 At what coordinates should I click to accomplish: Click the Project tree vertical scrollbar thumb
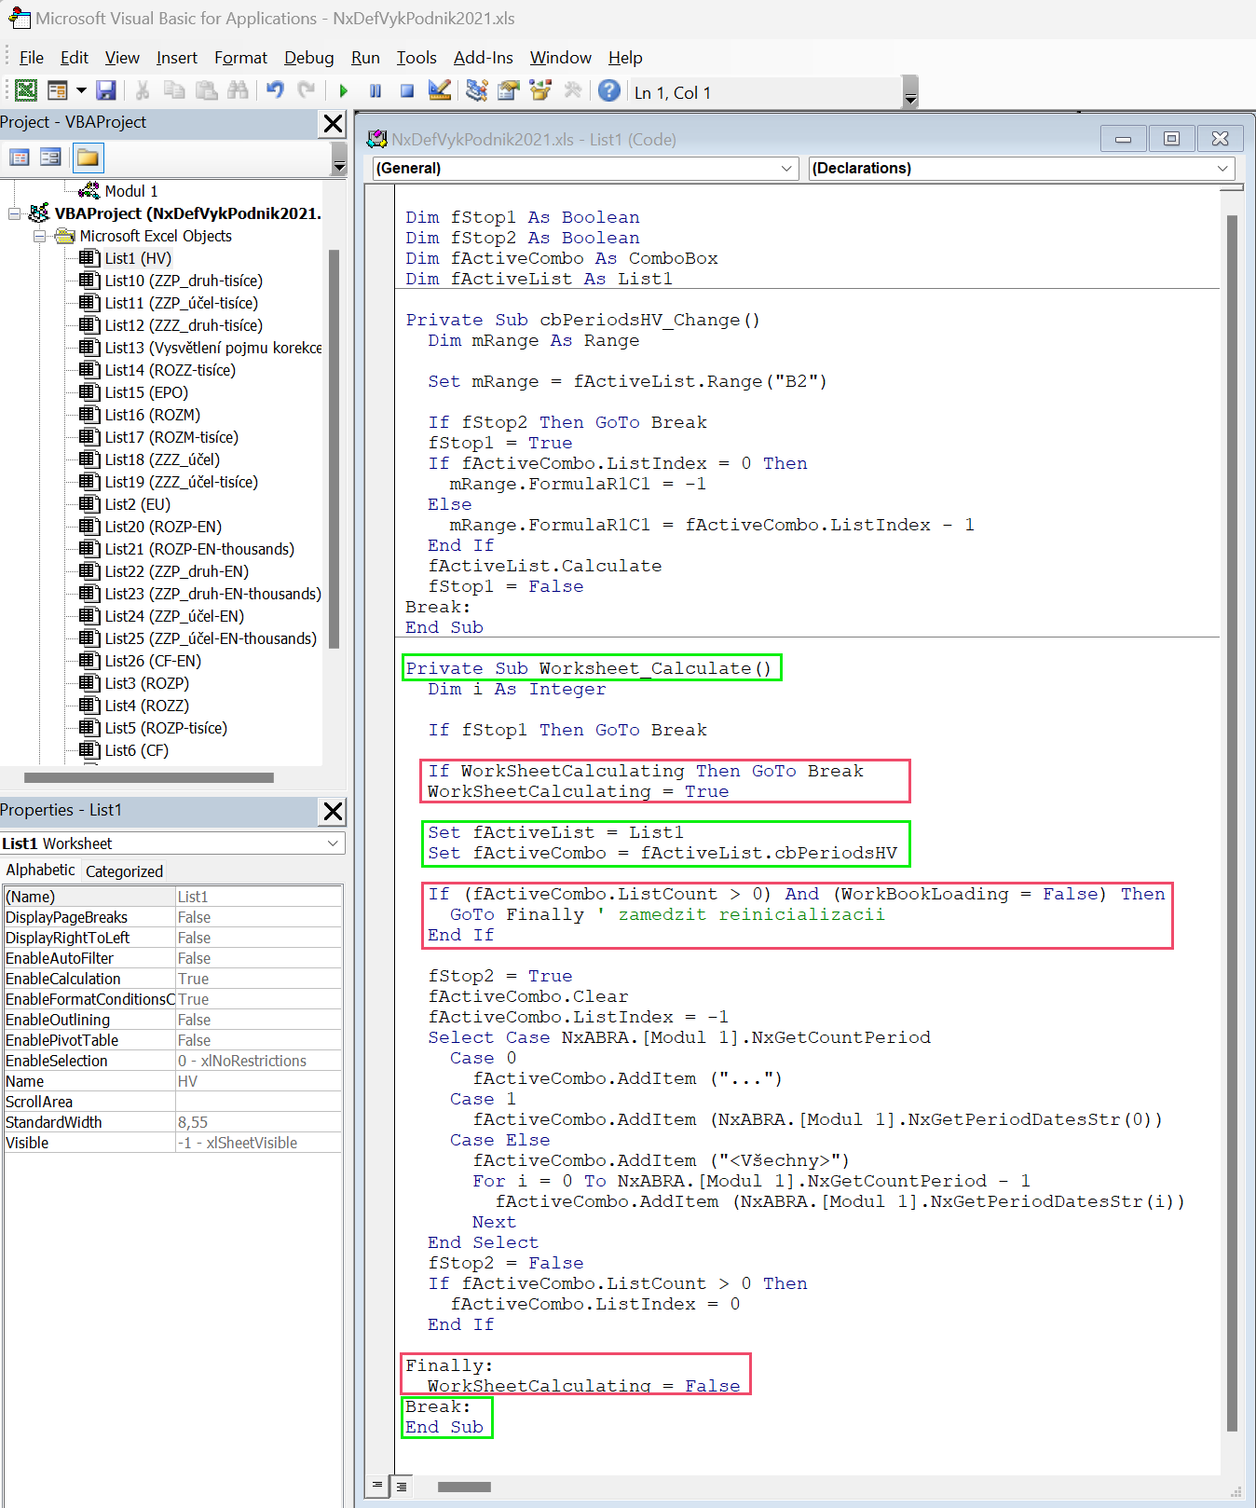click(334, 448)
